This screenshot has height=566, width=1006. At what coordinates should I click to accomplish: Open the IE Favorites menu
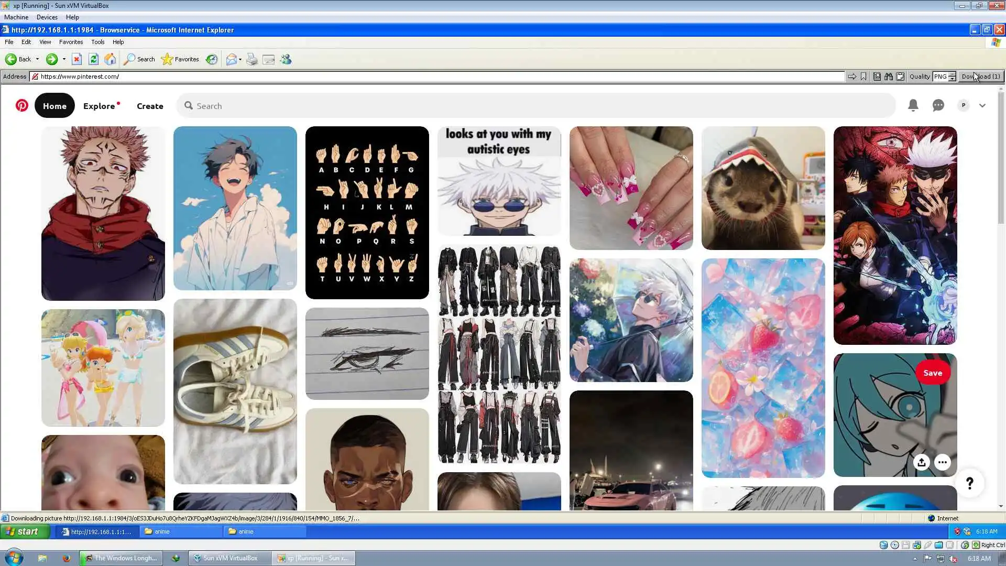click(71, 42)
